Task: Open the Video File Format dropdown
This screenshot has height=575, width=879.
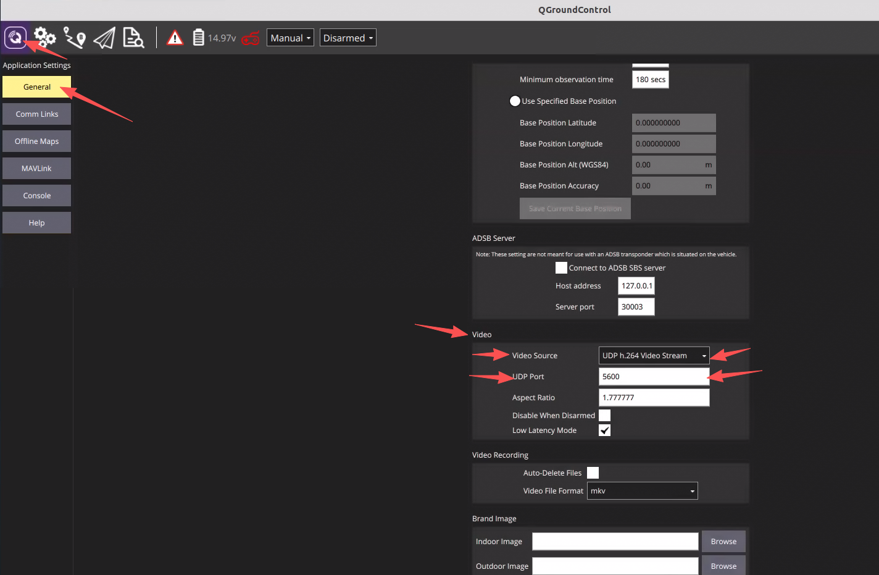Action: click(643, 491)
